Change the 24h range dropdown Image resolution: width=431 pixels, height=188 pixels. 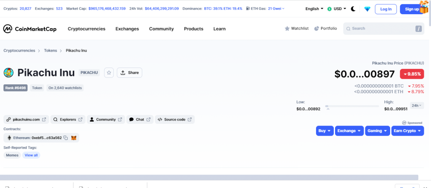point(417,105)
